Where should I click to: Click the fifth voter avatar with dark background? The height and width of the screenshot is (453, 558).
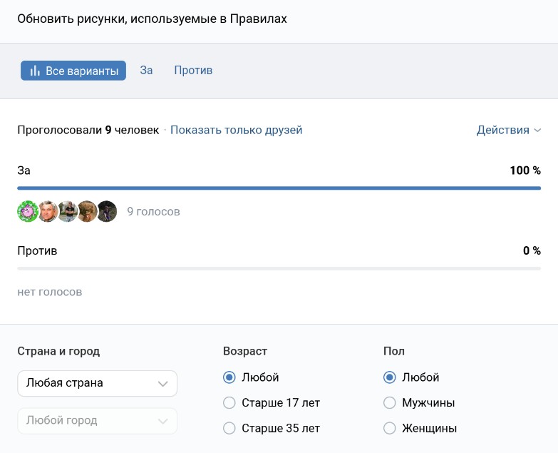(x=107, y=212)
